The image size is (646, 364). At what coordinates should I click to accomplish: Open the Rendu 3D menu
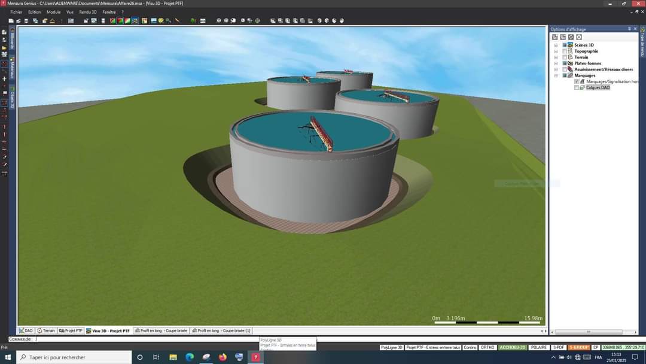(88, 12)
